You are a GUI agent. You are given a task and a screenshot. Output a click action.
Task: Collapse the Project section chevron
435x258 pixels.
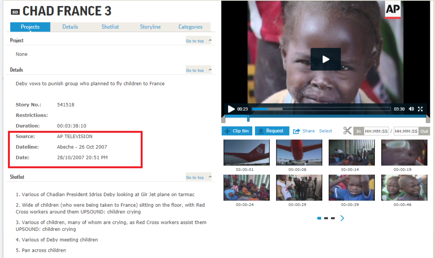(210, 40)
